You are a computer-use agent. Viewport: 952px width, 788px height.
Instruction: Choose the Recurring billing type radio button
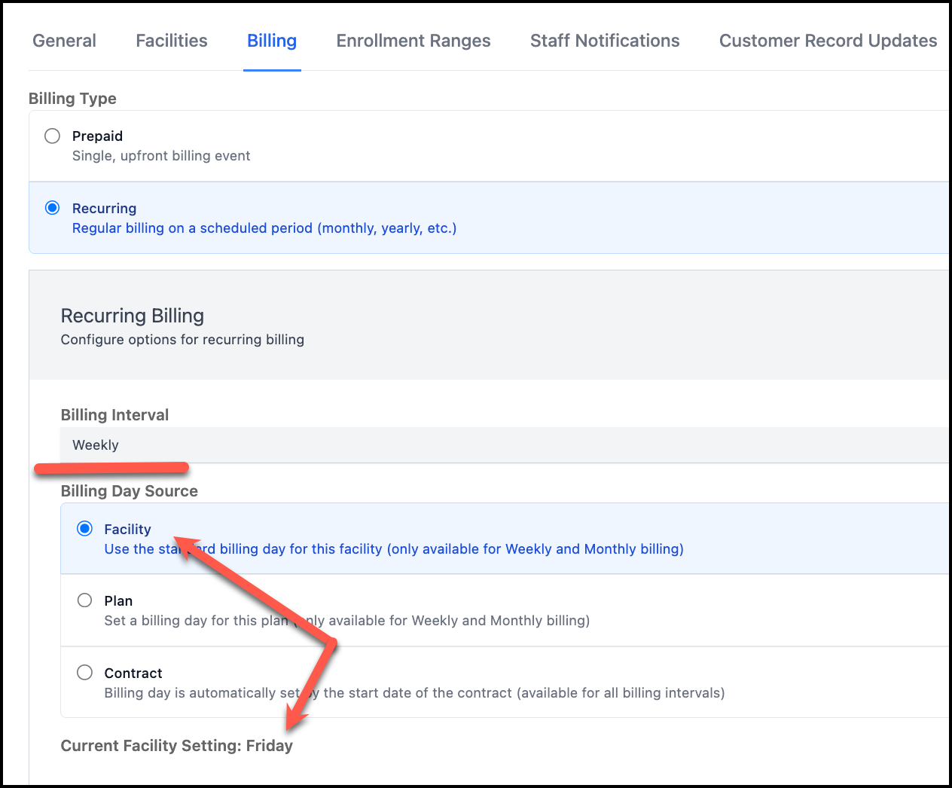[52, 208]
